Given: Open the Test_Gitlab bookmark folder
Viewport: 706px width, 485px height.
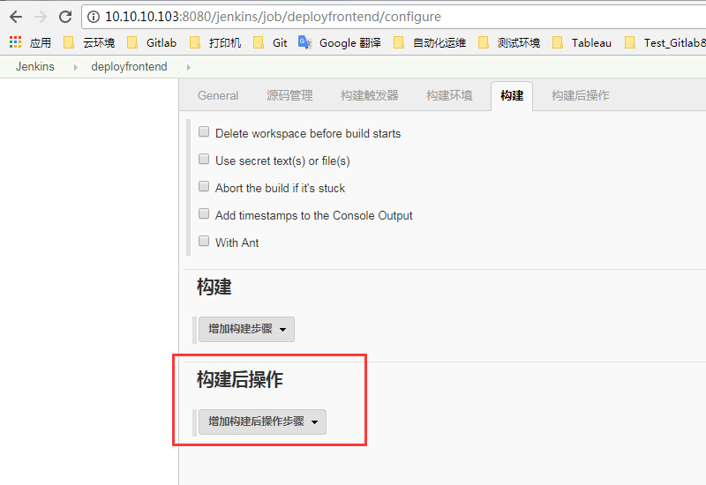Looking at the screenshot, I should [x=665, y=42].
